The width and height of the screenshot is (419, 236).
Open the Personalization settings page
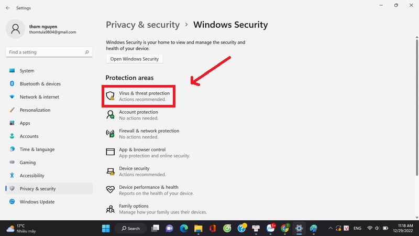(35, 110)
